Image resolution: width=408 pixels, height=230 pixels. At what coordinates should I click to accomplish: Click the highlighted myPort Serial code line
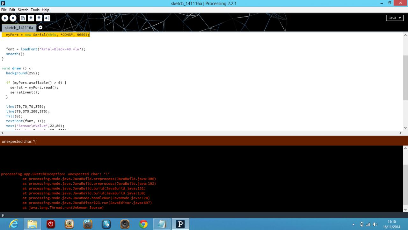[x=46, y=34]
